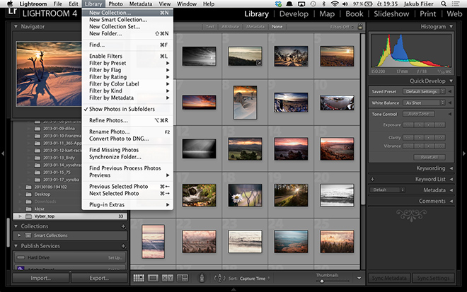Select the Painter spray can tool
Viewport: 467px width, 292px height.
202,279
